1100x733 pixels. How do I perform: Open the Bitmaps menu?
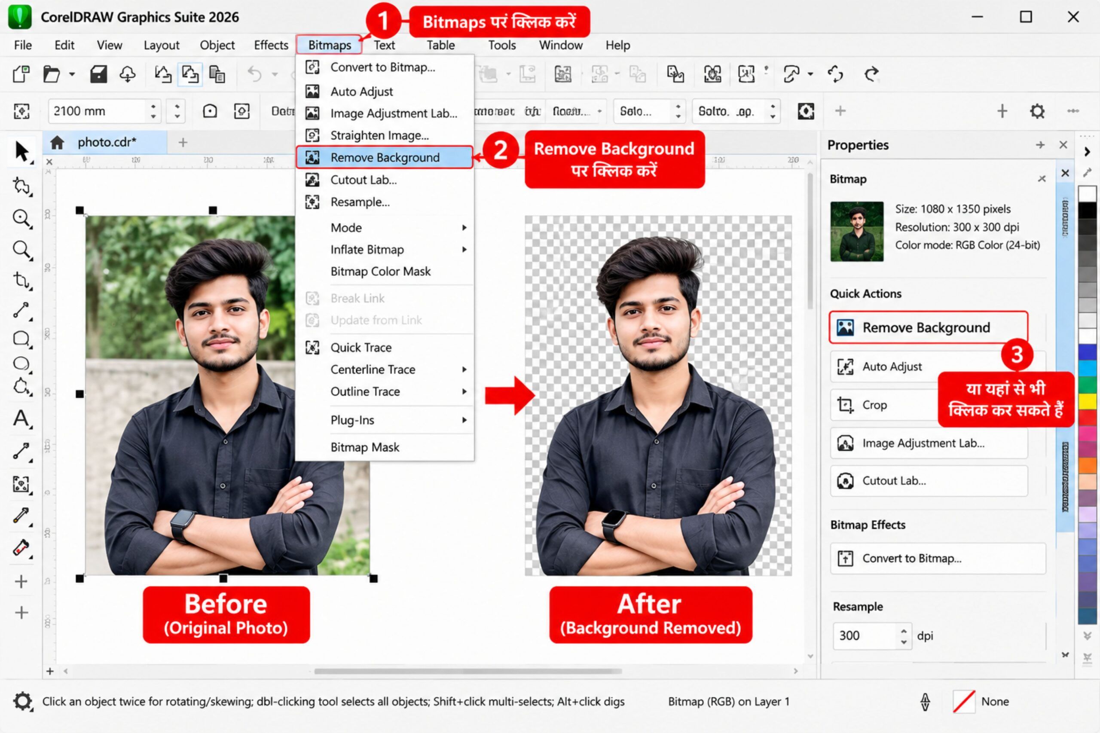[x=330, y=45]
